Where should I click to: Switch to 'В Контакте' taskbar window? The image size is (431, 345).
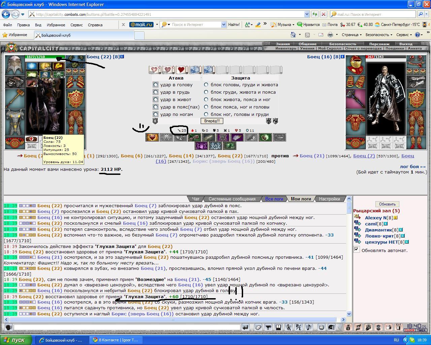[116, 340]
